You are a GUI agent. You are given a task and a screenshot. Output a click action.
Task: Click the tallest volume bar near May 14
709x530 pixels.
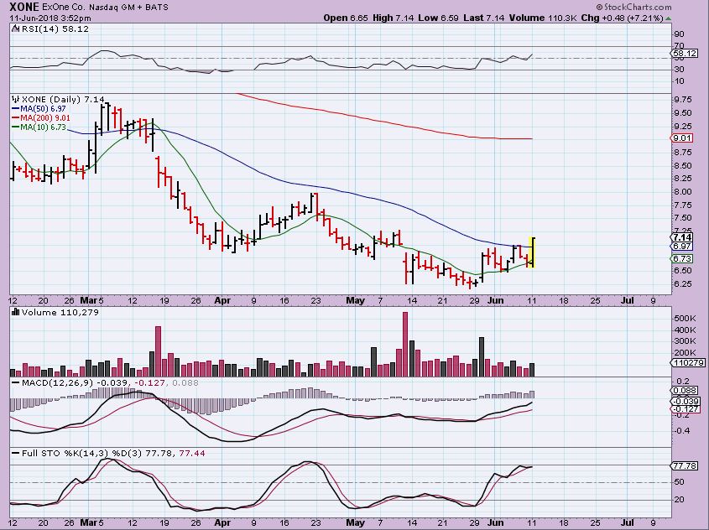tap(405, 345)
